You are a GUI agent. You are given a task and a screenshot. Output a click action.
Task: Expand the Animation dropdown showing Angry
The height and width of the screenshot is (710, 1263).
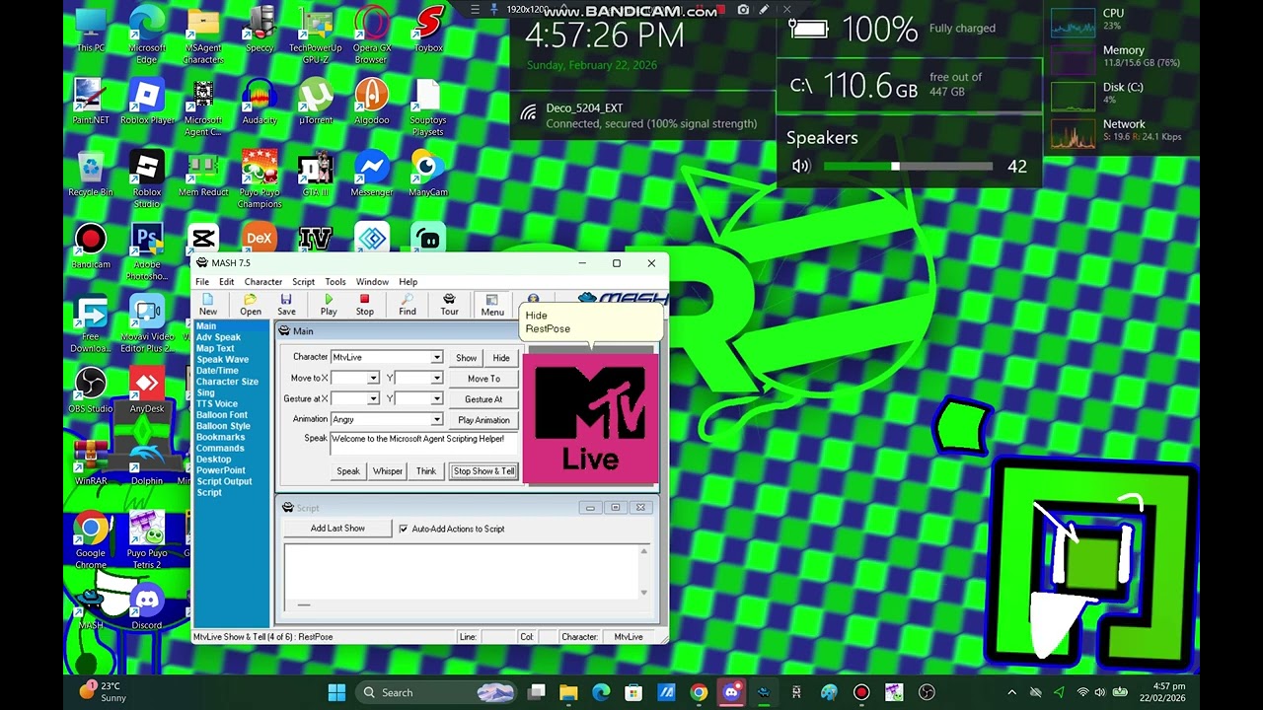click(436, 420)
